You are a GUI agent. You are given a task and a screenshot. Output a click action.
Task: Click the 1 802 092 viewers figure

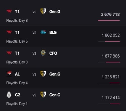click(111, 35)
